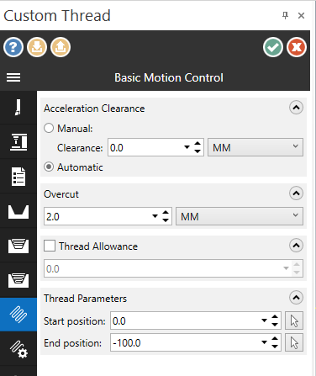Open the thread profile groove sidebar page
Screen dimensions: 316x376
tap(18, 211)
